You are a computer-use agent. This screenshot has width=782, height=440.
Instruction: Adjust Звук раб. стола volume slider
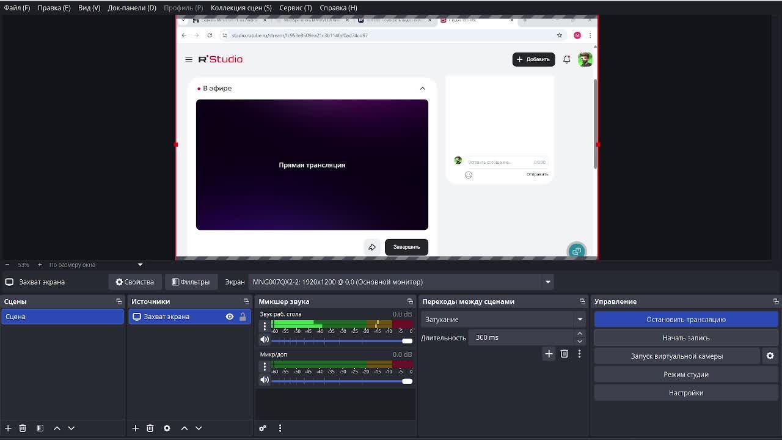point(342,340)
